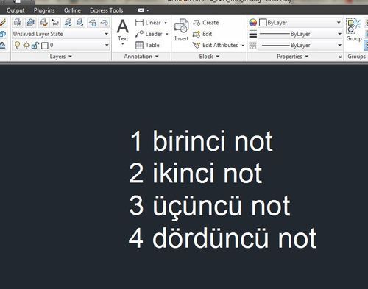368x289 pixels.
Task: Expand the Annotation panel title
Action: (141, 57)
